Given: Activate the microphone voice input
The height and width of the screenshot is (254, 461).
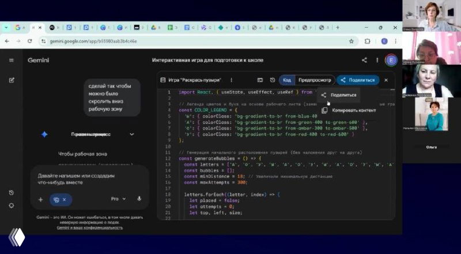Looking at the screenshot, I should pos(139,199).
